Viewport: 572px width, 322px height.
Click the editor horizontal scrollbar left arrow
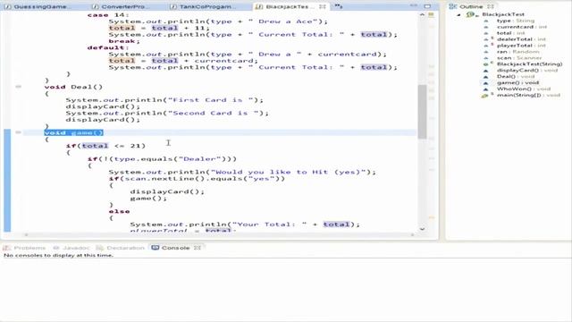coord(26,234)
